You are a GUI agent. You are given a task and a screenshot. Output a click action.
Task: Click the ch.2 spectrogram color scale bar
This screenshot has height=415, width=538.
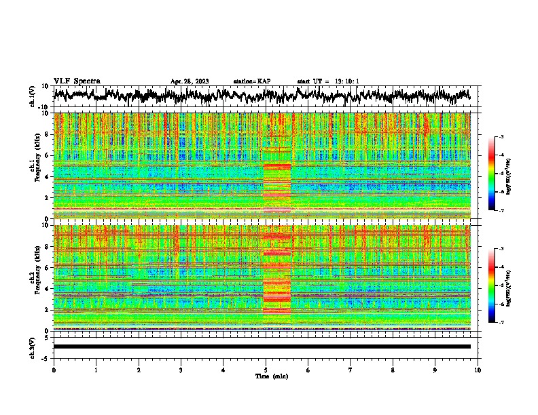(x=491, y=285)
